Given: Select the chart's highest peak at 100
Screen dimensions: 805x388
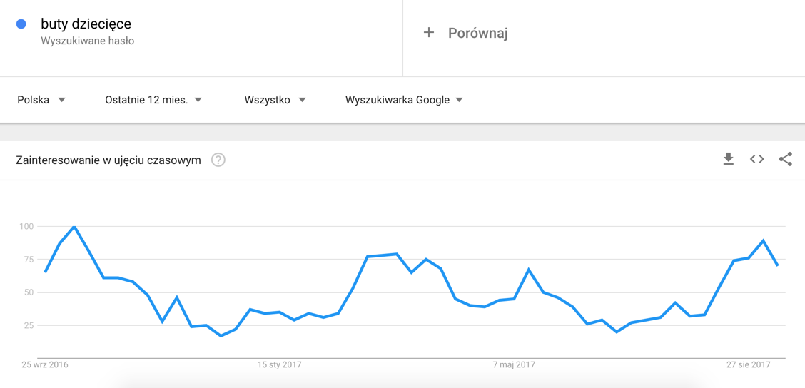Looking at the screenshot, I should (x=74, y=227).
